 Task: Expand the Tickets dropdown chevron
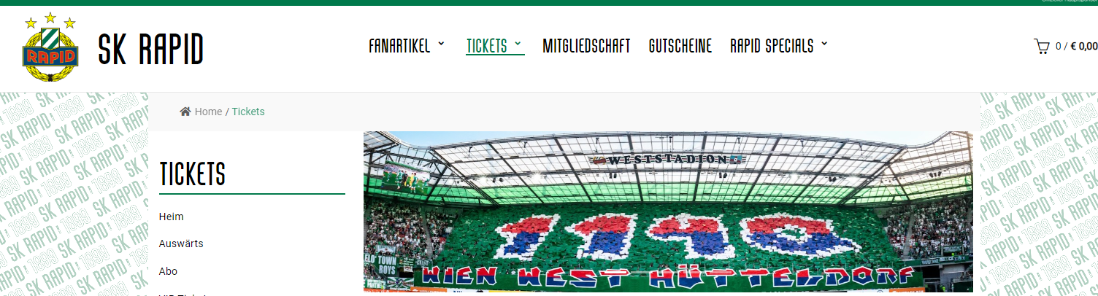pyautogui.click(x=518, y=44)
